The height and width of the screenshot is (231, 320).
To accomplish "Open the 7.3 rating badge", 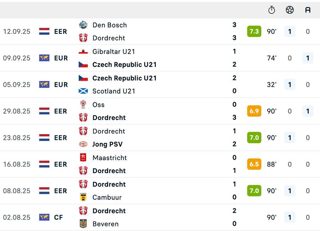I will tap(254, 31).
